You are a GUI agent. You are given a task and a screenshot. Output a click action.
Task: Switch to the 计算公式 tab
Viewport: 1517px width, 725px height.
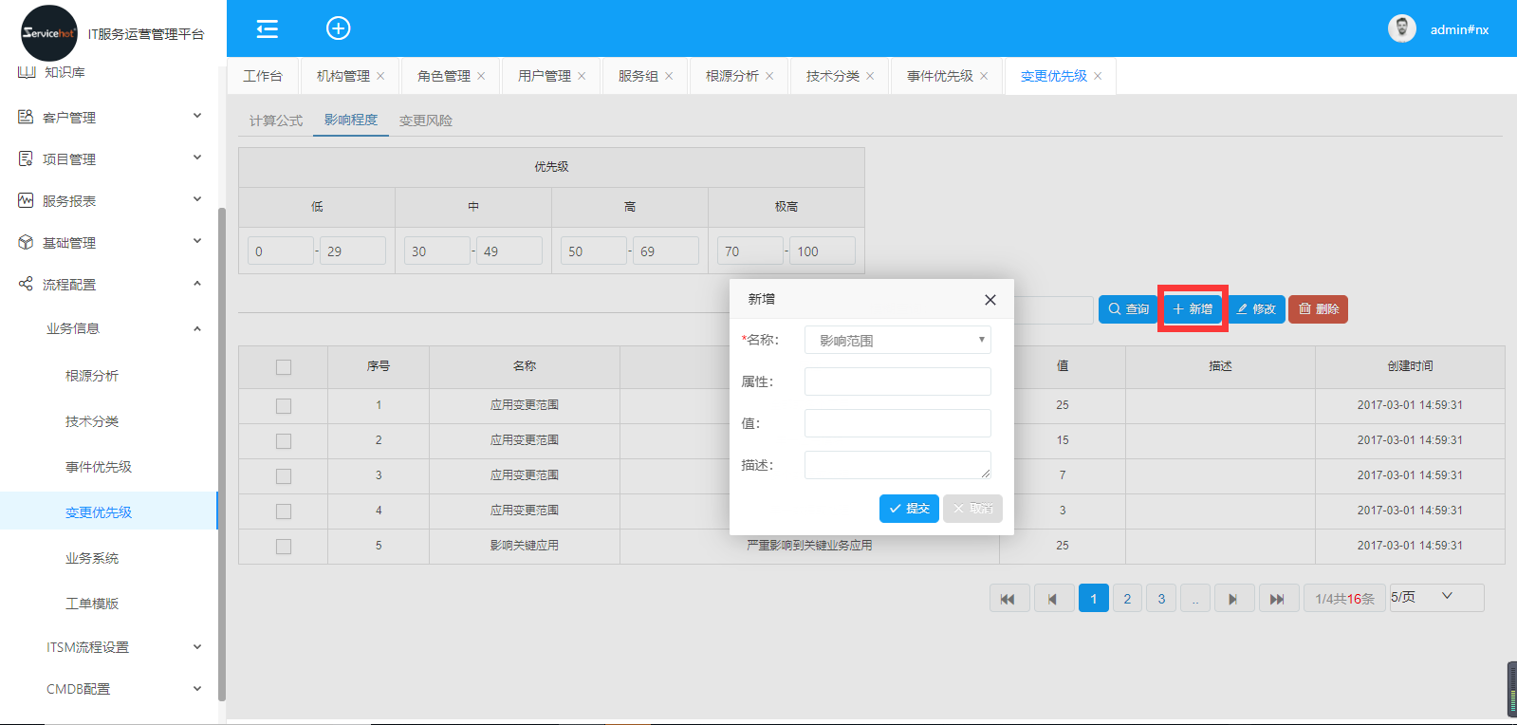[x=275, y=121]
